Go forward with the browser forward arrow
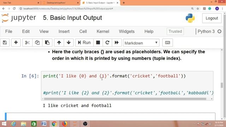Screen dimensions: 226x127 (9, 8)
